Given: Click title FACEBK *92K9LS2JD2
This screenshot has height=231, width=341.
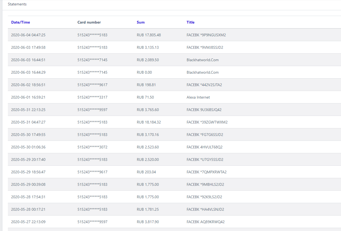Looking at the screenshot, I should [204, 197].
